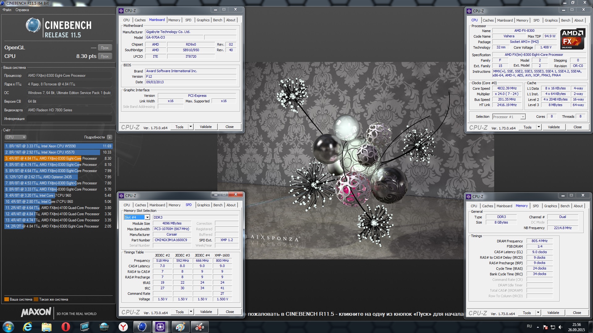Viewport: 593px width, 333px height.
Task: Switch to Caches tab in Mainboard CPU-Z window
Action: (x=140, y=20)
